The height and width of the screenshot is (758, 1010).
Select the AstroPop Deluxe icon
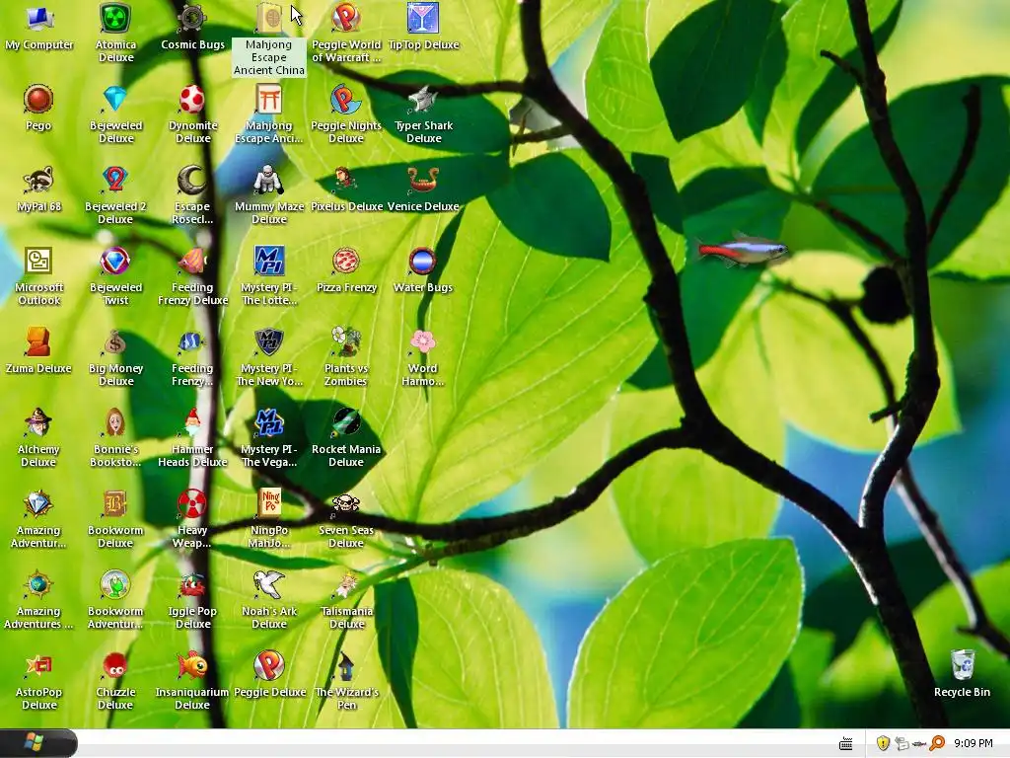pyautogui.click(x=38, y=666)
